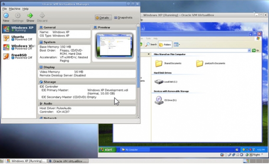Click the Display section header
The width and height of the screenshot is (269, 165).
(x=87, y=67)
